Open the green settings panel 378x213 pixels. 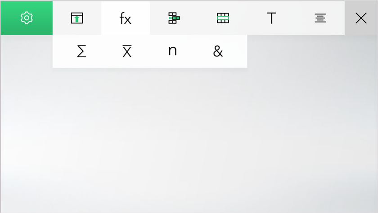point(27,18)
